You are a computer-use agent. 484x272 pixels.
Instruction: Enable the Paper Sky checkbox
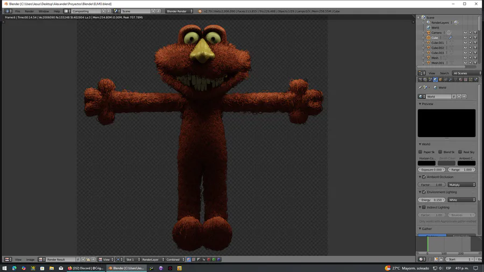(420, 152)
